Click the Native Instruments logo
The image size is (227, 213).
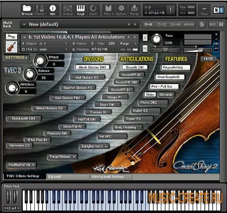tap(218, 10)
